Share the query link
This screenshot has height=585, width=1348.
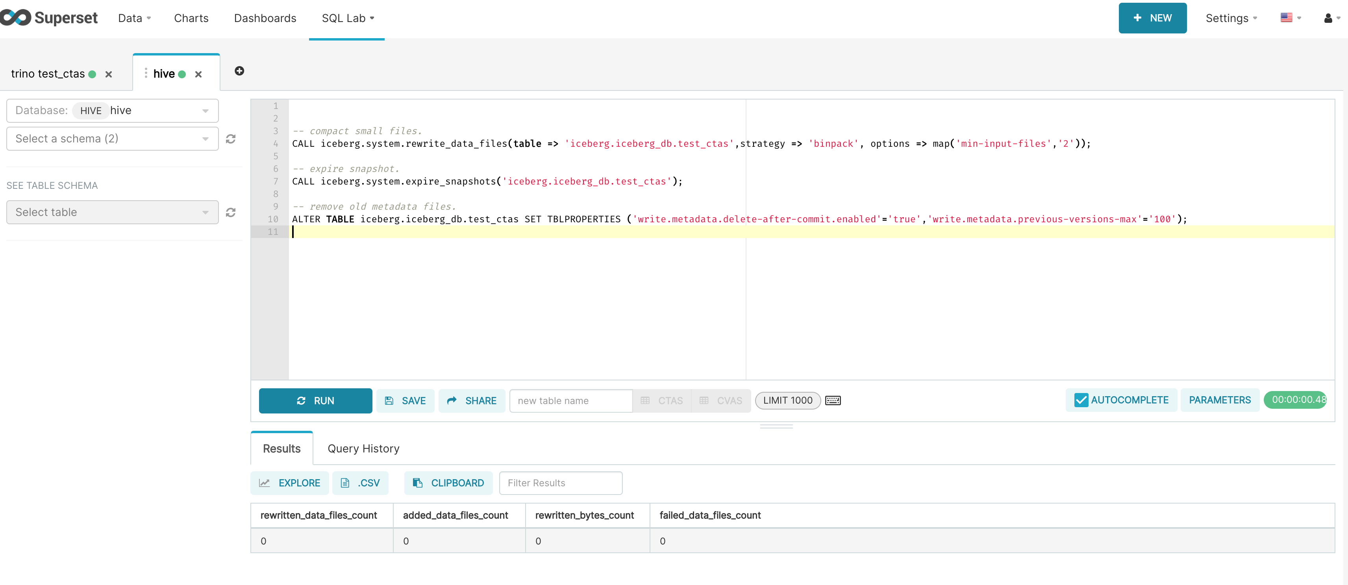pyautogui.click(x=472, y=401)
